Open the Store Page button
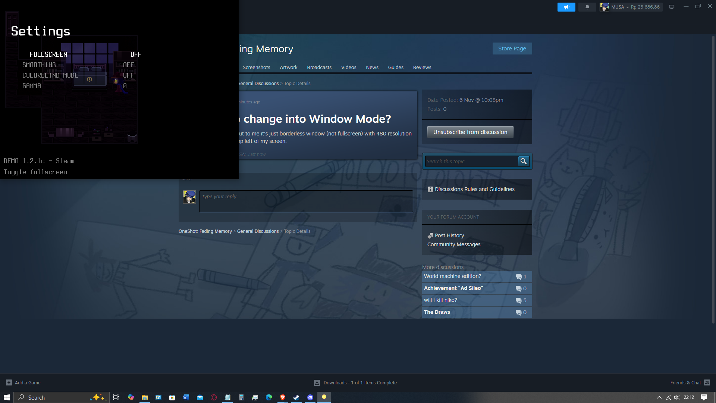716x403 pixels. pyautogui.click(x=512, y=49)
